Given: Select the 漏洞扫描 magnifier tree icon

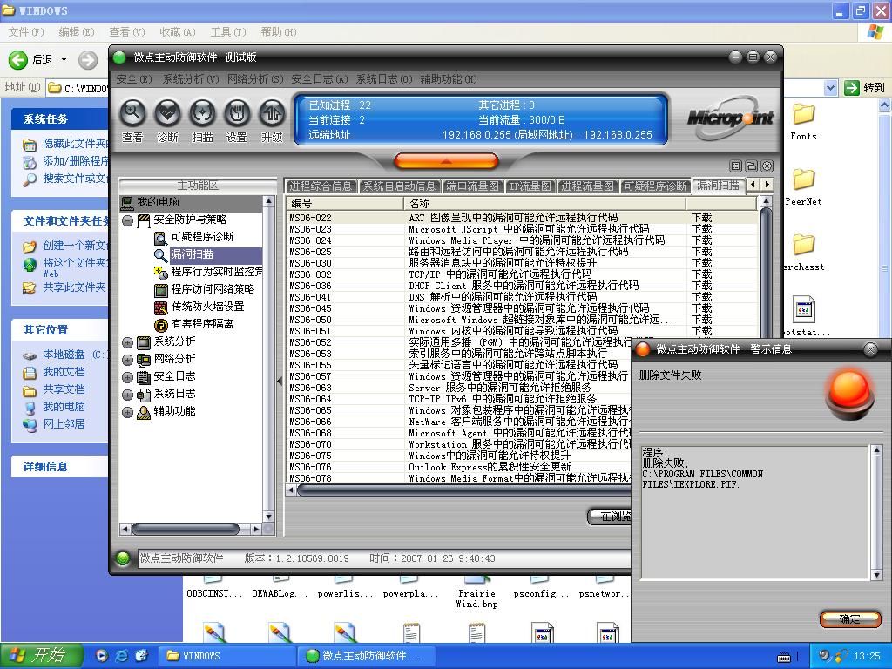Looking at the screenshot, I should coord(161,255).
